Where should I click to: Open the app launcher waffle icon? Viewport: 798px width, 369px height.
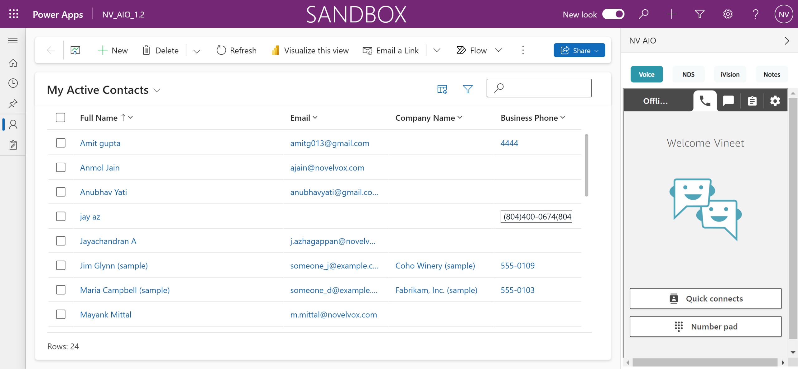14,14
